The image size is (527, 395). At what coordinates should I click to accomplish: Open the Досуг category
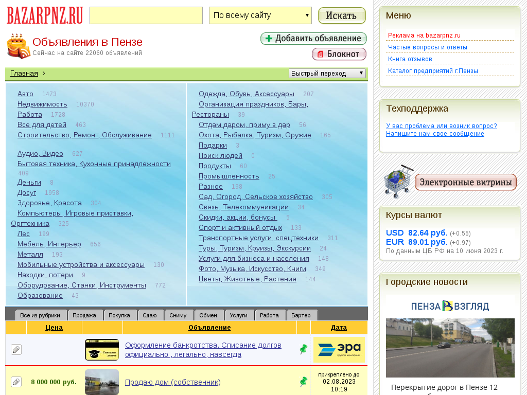(x=27, y=192)
